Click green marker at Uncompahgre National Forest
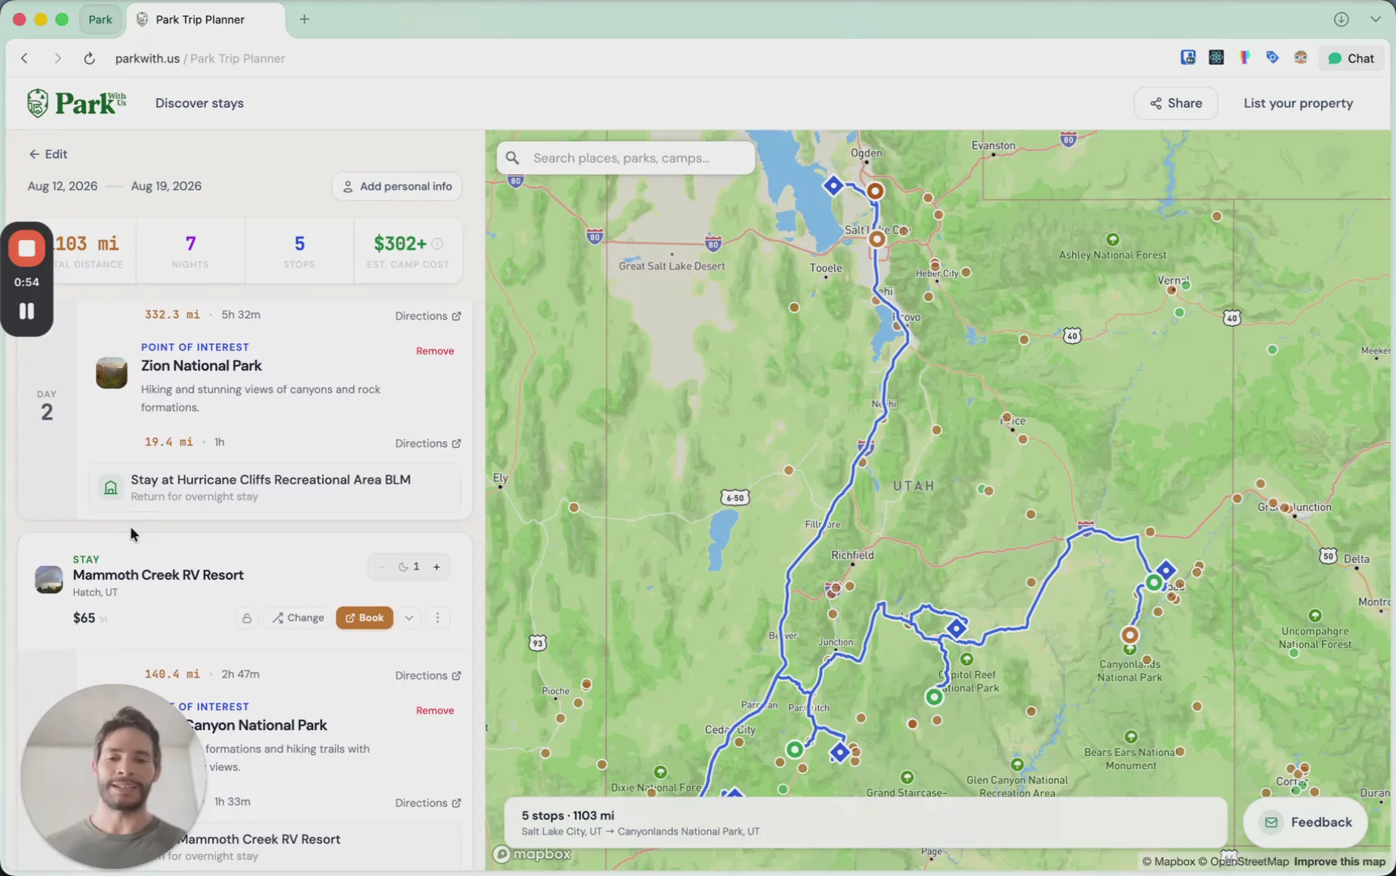 click(1315, 616)
